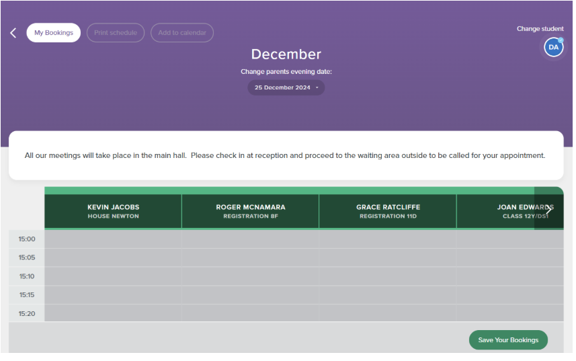Select the Roger McNamara column header
The width and height of the screenshot is (576, 361).
pos(250,211)
